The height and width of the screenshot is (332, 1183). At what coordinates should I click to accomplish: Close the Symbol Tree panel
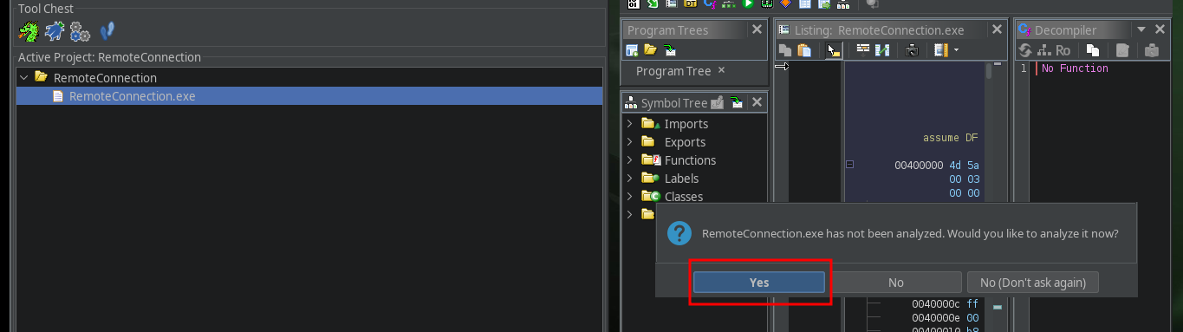pyautogui.click(x=757, y=103)
